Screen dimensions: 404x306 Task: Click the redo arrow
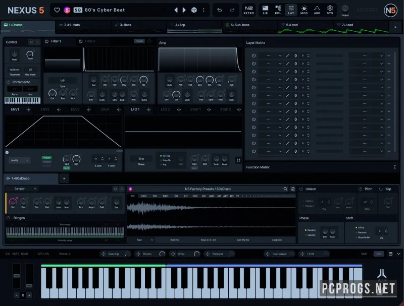232,10
